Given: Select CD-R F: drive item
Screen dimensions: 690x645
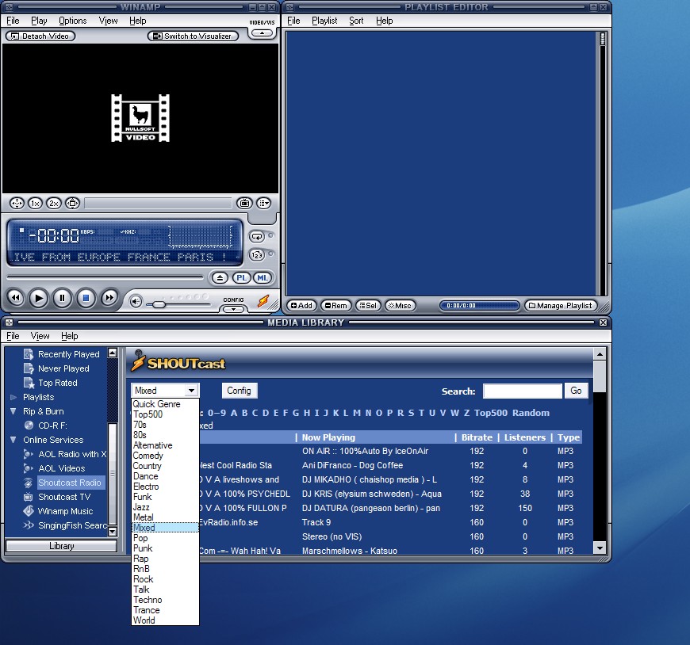Looking at the screenshot, I should click(52, 426).
